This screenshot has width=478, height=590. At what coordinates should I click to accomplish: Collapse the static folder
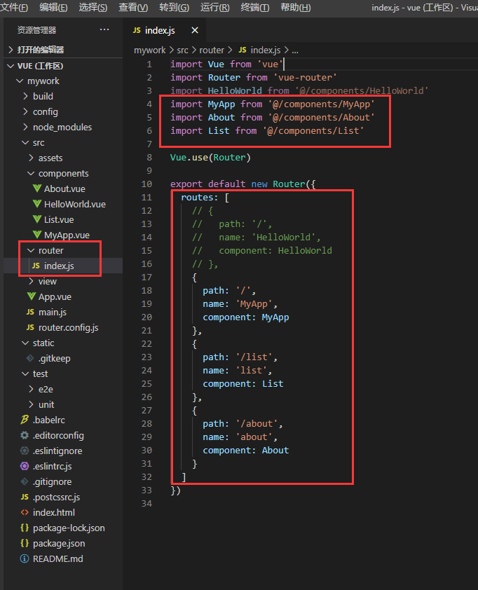coord(25,343)
